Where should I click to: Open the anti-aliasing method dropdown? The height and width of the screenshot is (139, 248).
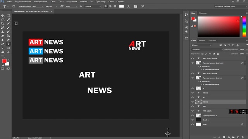93,7
